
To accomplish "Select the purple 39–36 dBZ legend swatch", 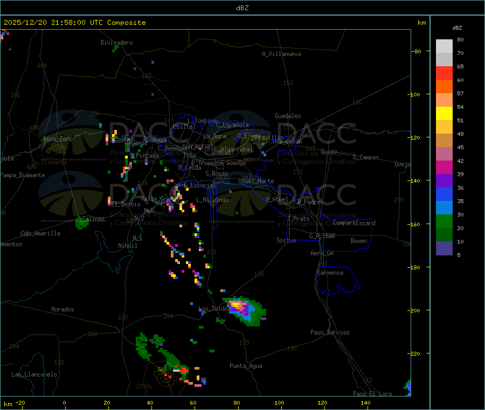I will click(444, 181).
